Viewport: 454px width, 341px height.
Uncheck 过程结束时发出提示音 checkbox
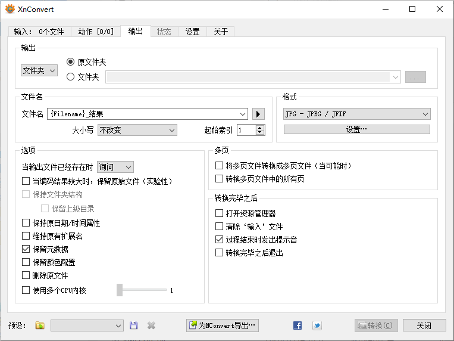(219, 240)
